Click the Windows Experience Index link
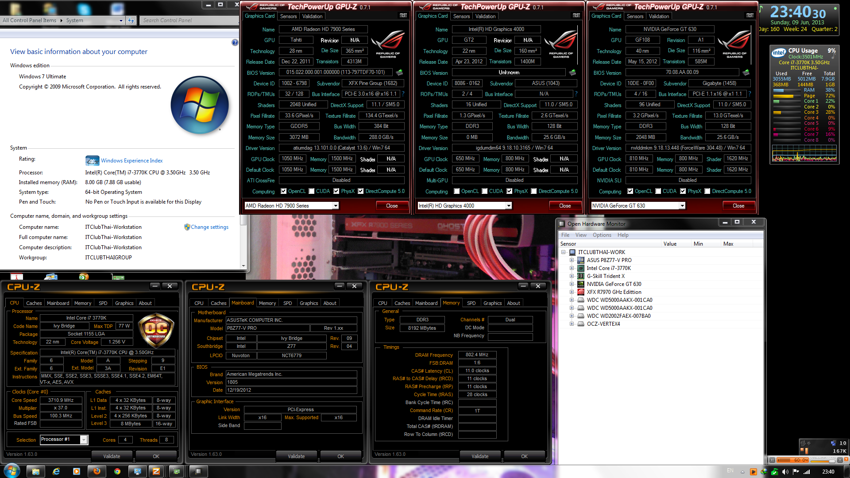 tap(131, 161)
